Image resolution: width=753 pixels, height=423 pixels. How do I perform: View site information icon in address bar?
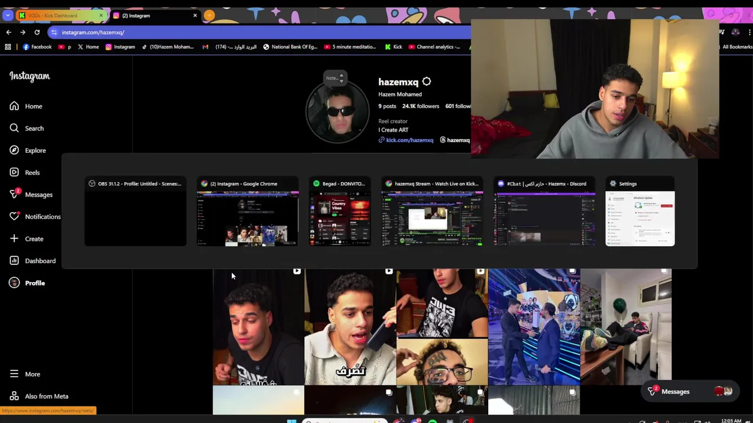pos(54,32)
